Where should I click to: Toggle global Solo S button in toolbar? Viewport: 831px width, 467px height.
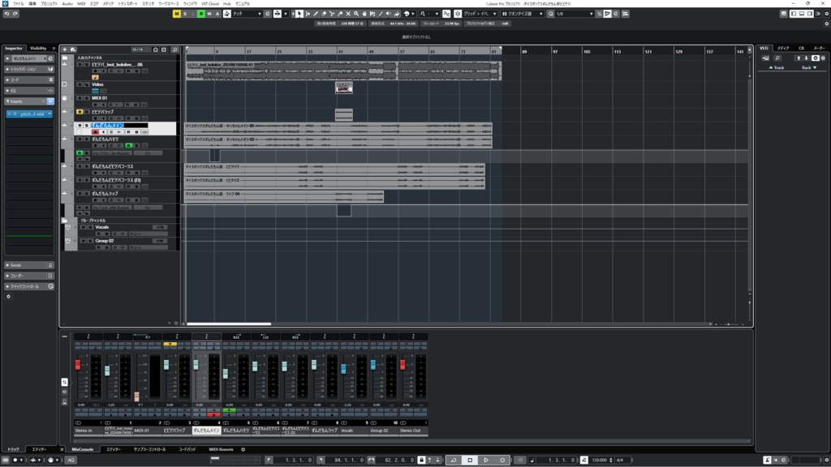coord(185,14)
